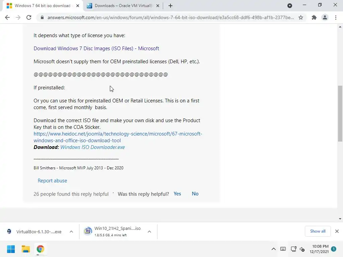Expand options for Win10 iso download

[149, 232]
